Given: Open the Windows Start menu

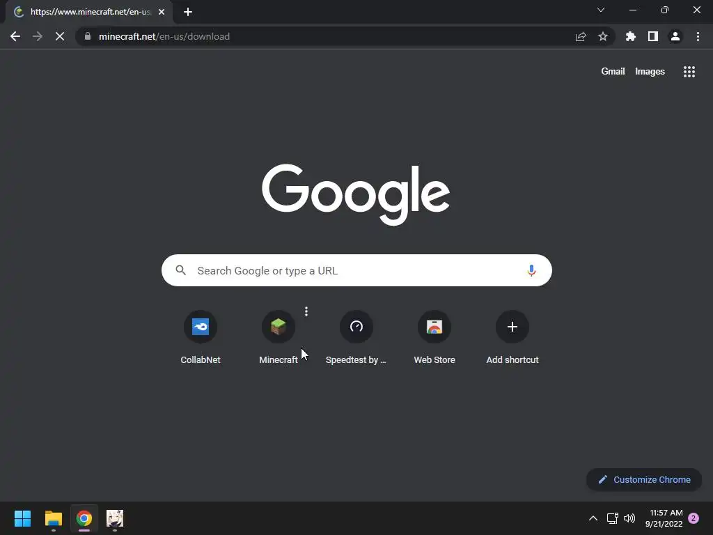Looking at the screenshot, I should tap(22, 518).
